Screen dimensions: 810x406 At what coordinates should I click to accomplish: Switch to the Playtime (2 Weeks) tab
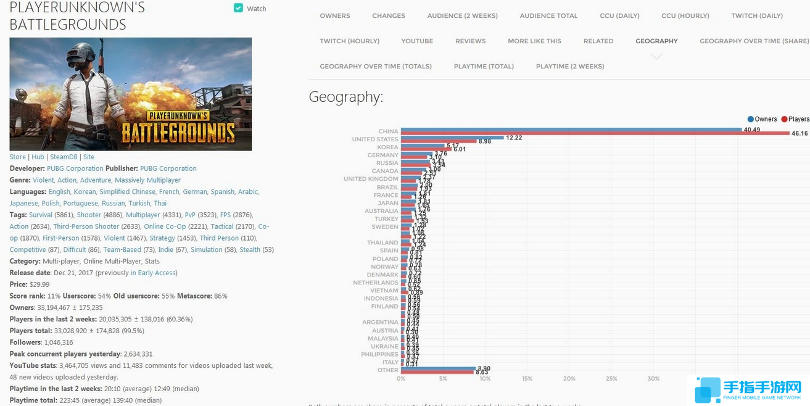570,67
